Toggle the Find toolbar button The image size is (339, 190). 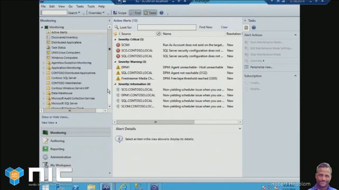coord(135,13)
